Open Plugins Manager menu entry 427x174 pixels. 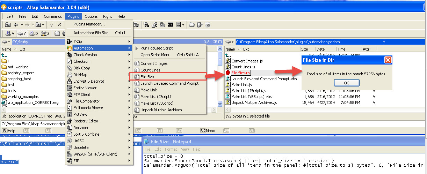point(89,24)
